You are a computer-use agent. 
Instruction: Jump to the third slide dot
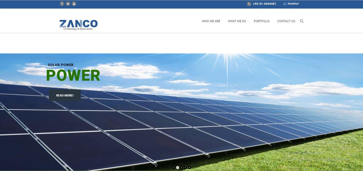(182, 168)
